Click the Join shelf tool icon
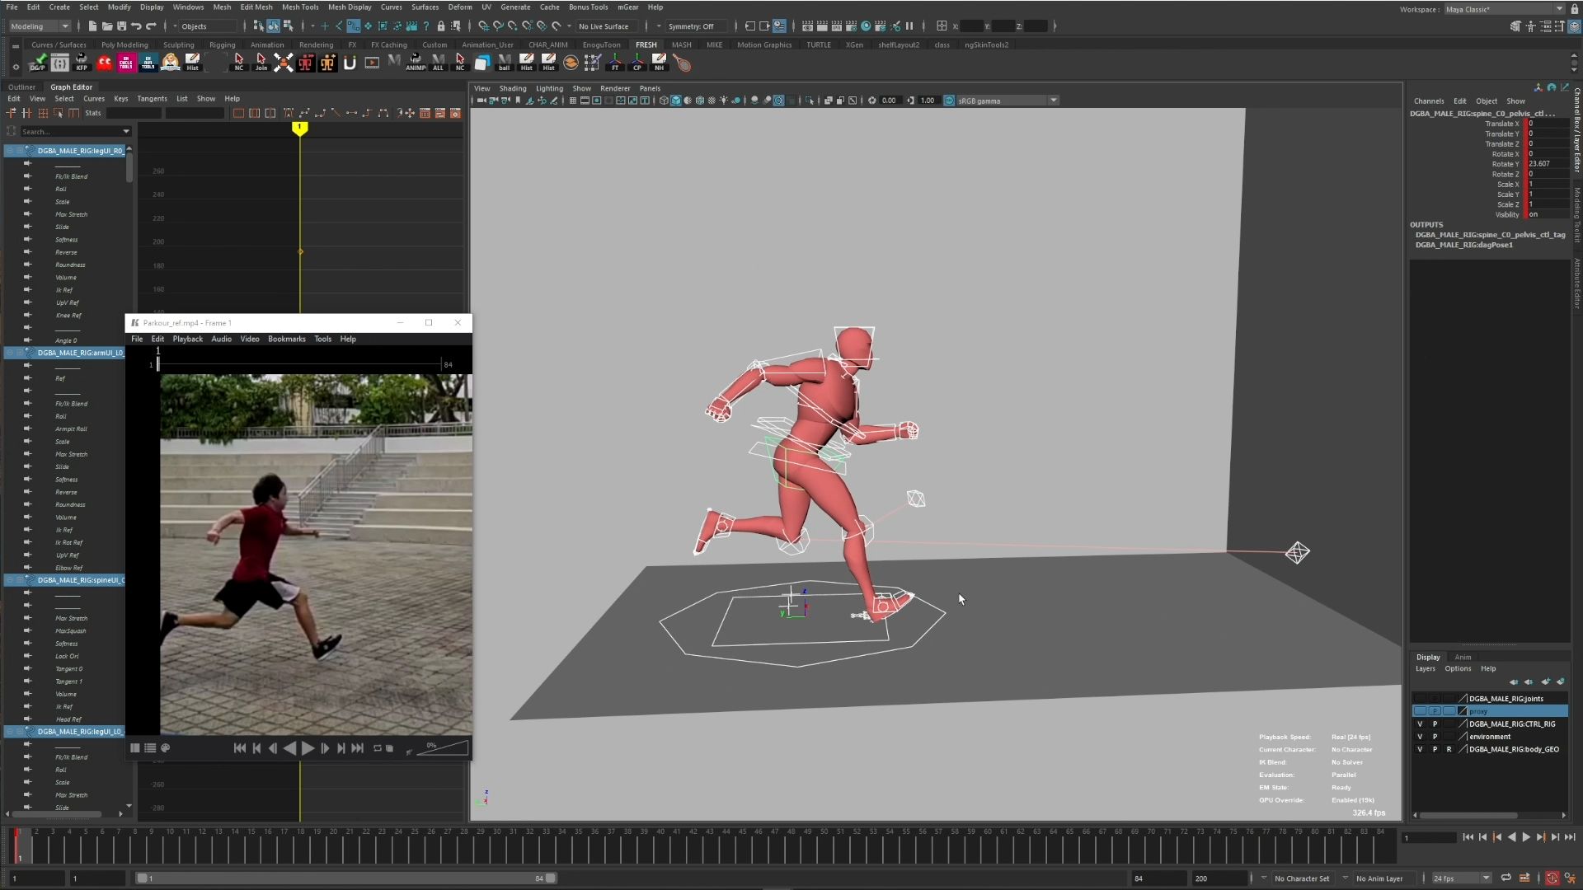 point(261,63)
